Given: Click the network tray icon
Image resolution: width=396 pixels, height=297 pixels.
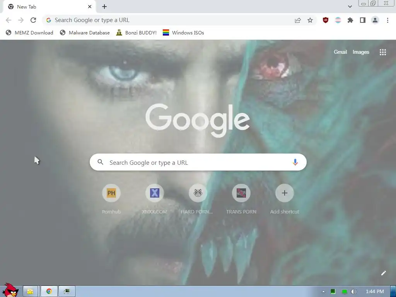Looking at the screenshot, I should point(344,292).
